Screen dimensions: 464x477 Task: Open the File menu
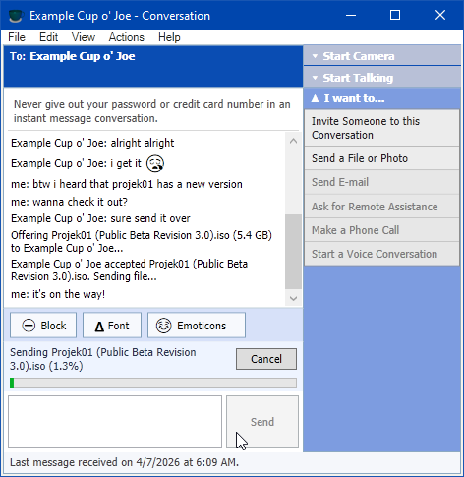click(x=17, y=37)
